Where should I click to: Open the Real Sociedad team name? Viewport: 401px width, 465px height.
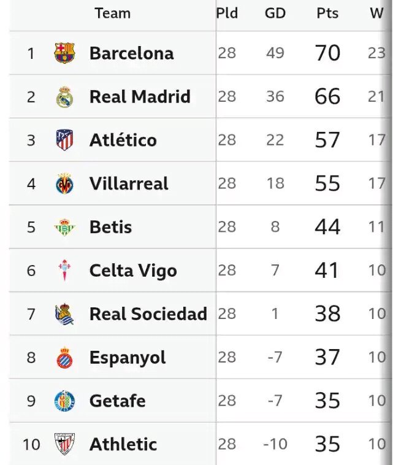(x=148, y=314)
